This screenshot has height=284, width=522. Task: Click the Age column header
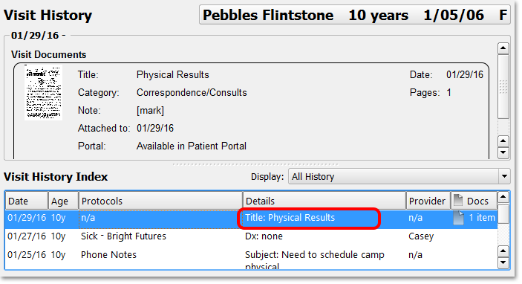pos(63,201)
